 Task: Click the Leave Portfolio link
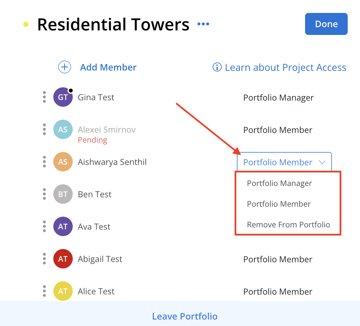point(185,316)
